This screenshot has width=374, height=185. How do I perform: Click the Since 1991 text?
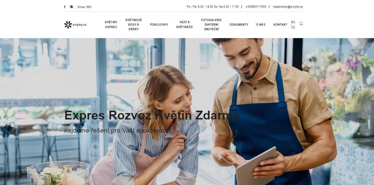pos(84,7)
